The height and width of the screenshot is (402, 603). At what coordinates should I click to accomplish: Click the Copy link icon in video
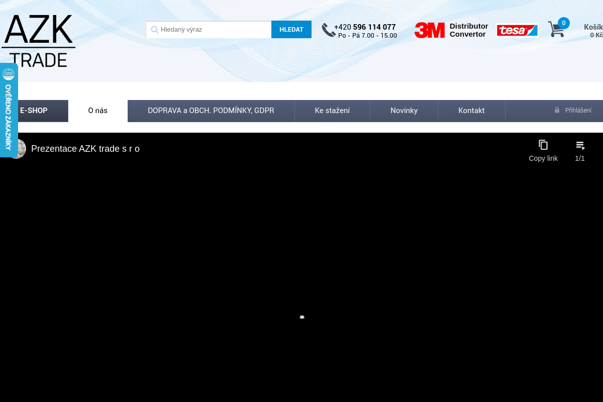543,145
